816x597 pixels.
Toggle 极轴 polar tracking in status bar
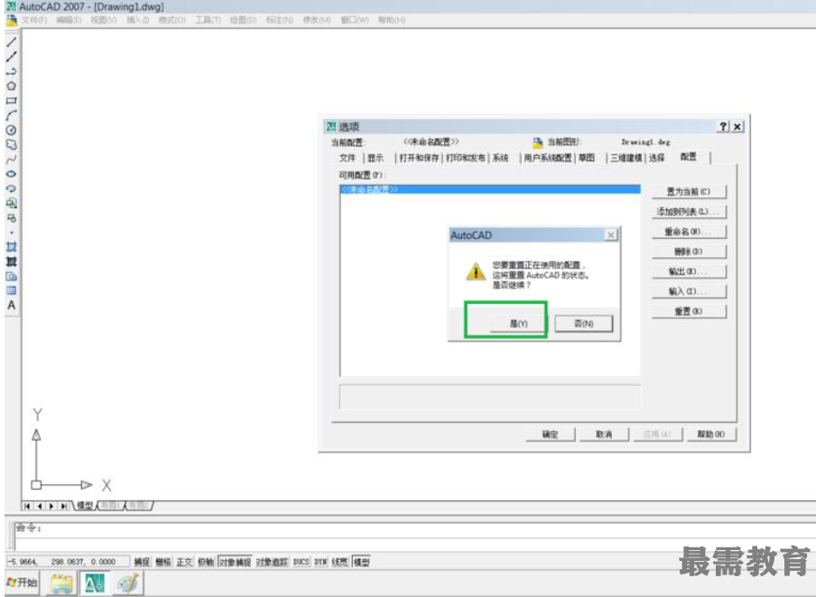[x=206, y=562]
